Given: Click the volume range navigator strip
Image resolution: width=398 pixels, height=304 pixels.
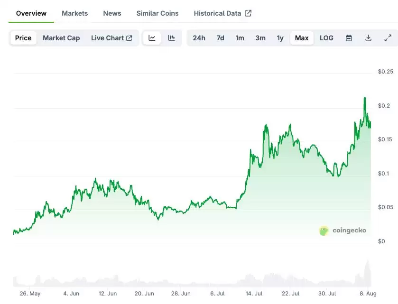Looking at the screenshot, I should (x=190, y=280).
